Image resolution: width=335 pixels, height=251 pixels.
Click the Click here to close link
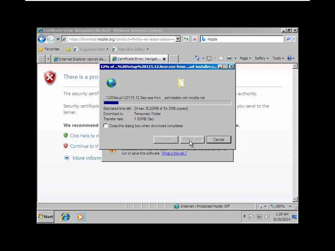click(84, 136)
